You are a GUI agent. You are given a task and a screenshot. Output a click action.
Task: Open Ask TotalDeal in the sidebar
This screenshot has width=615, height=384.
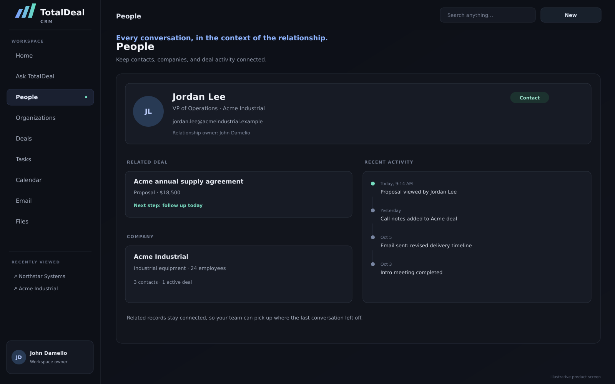[x=50, y=76]
